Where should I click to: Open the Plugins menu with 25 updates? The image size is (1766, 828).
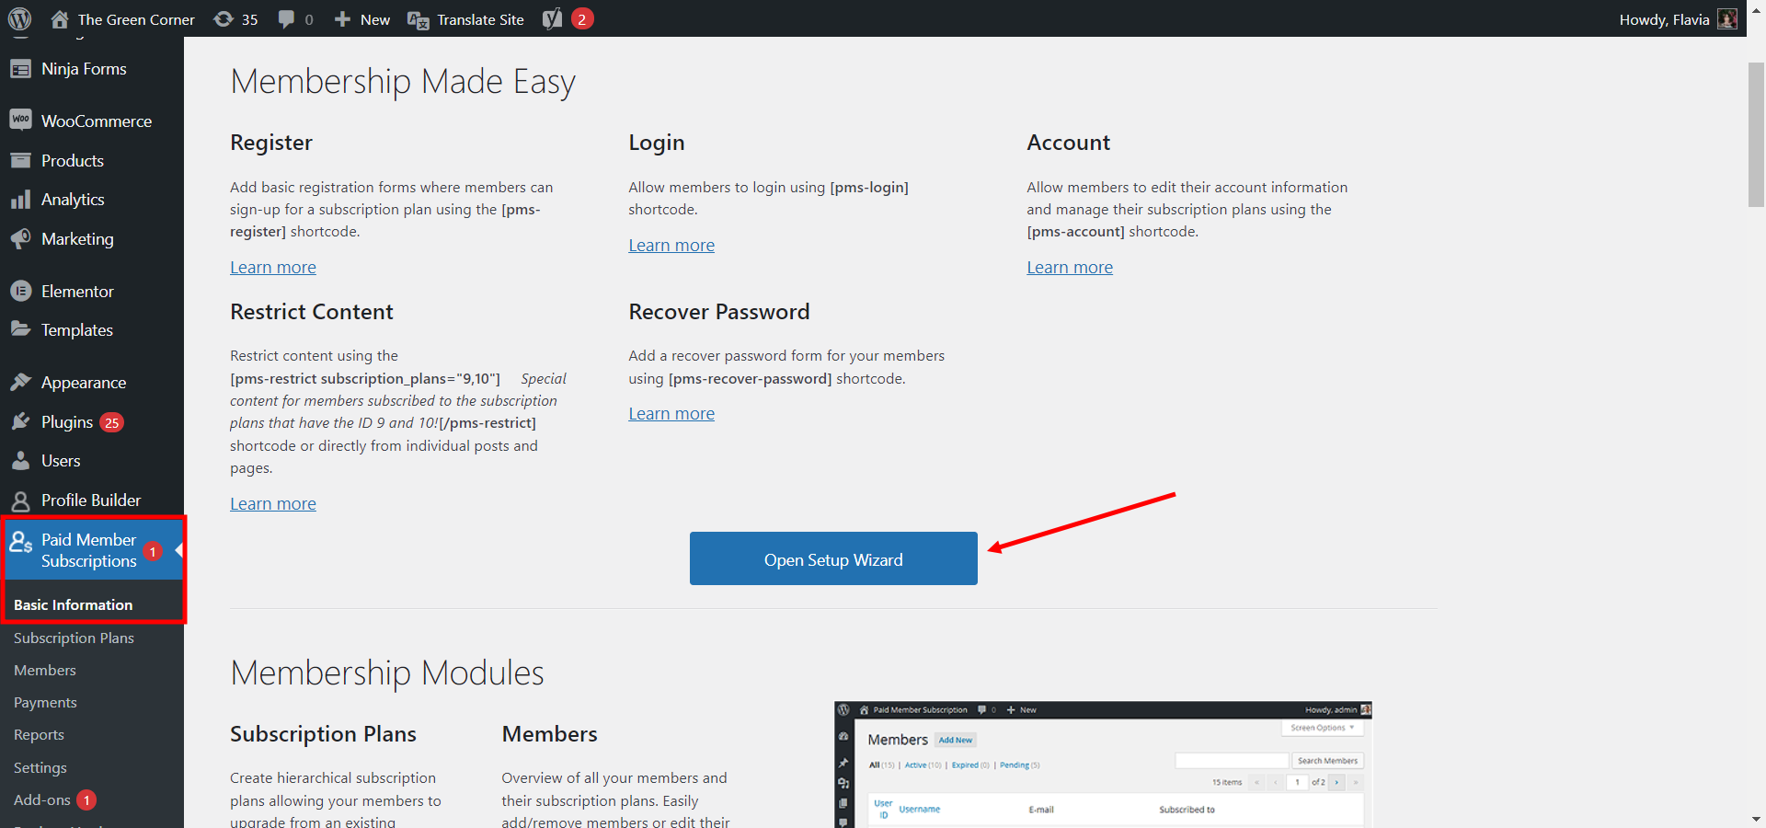coord(67,422)
